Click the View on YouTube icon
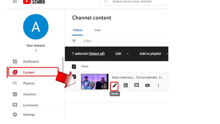This screenshot has width=220, height=124. point(147,85)
